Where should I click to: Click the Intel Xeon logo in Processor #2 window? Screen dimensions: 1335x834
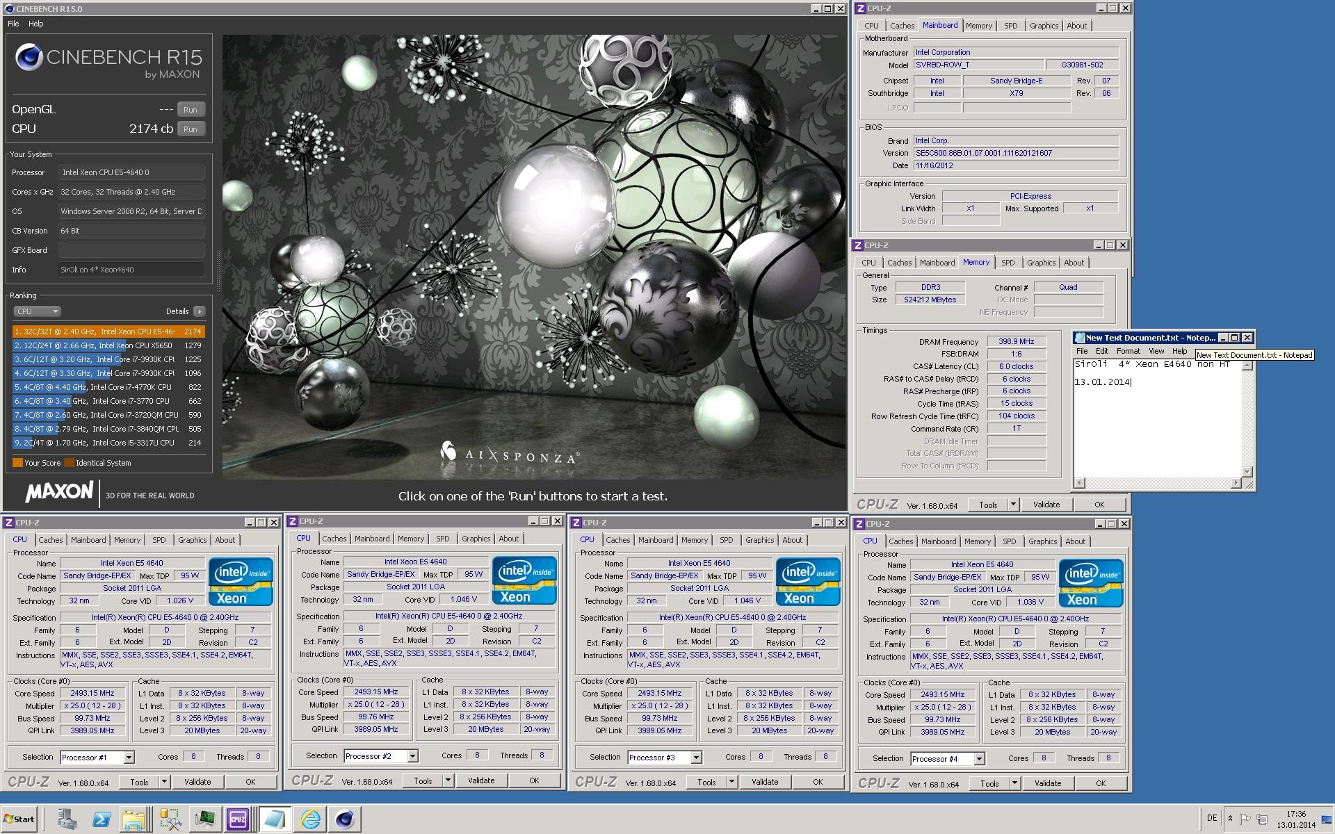coord(524,580)
